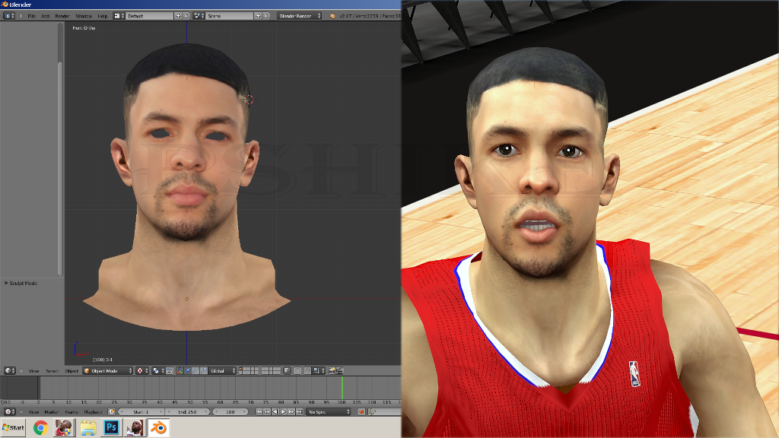Open the timeline editor type selector
This screenshot has height=438, width=779.
point(9,411)
